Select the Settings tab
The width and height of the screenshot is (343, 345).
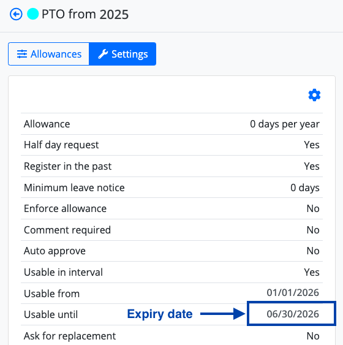pyautogui.click(x=123, y=54)
